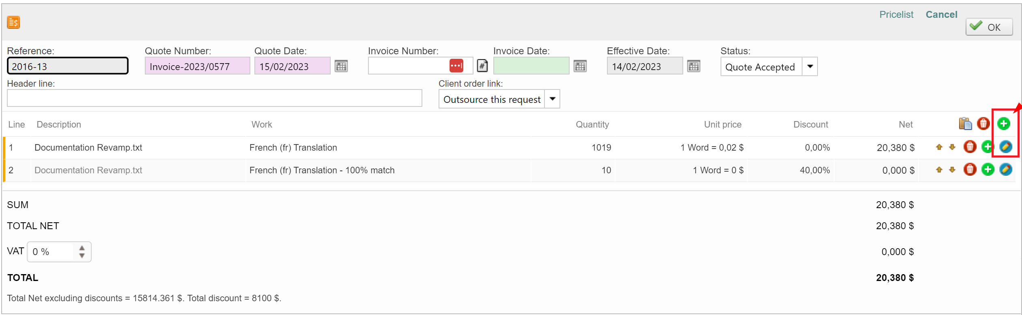This screenshot has height=315, width=1022.
Task: Confirm with the OK button
Action: pos(989,27)
